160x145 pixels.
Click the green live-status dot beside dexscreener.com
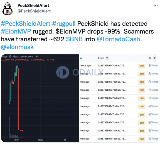(37, 57)
